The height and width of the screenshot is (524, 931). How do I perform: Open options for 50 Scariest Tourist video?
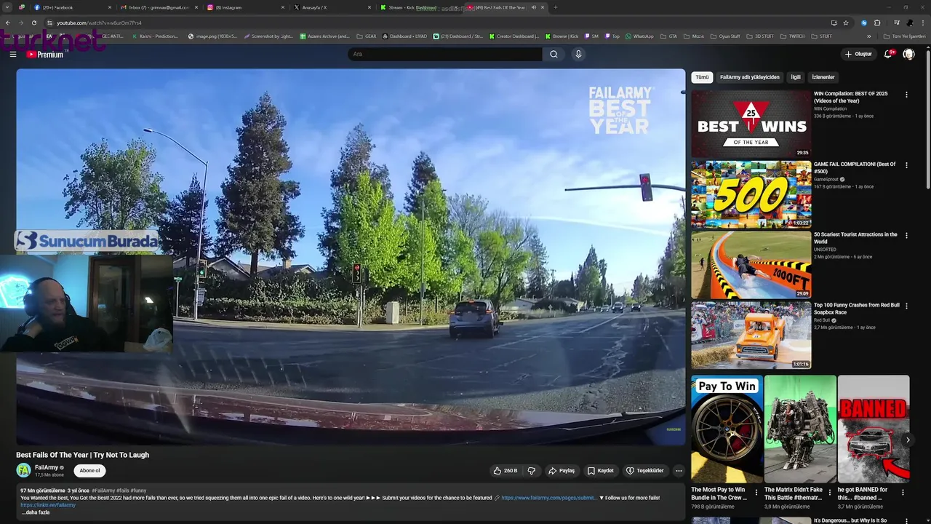click(906, 236)
